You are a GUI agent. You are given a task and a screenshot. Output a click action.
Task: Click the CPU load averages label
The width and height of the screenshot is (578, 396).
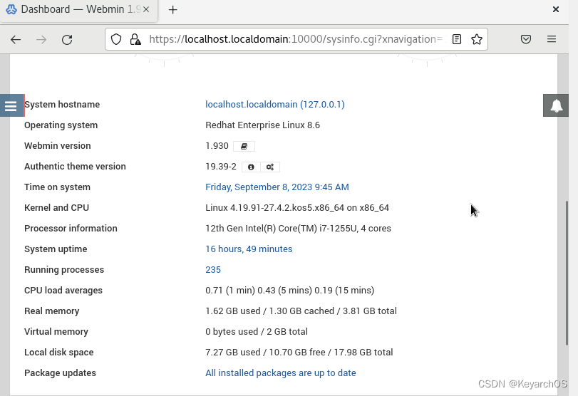pyautogui.click(x=63, y=291)
